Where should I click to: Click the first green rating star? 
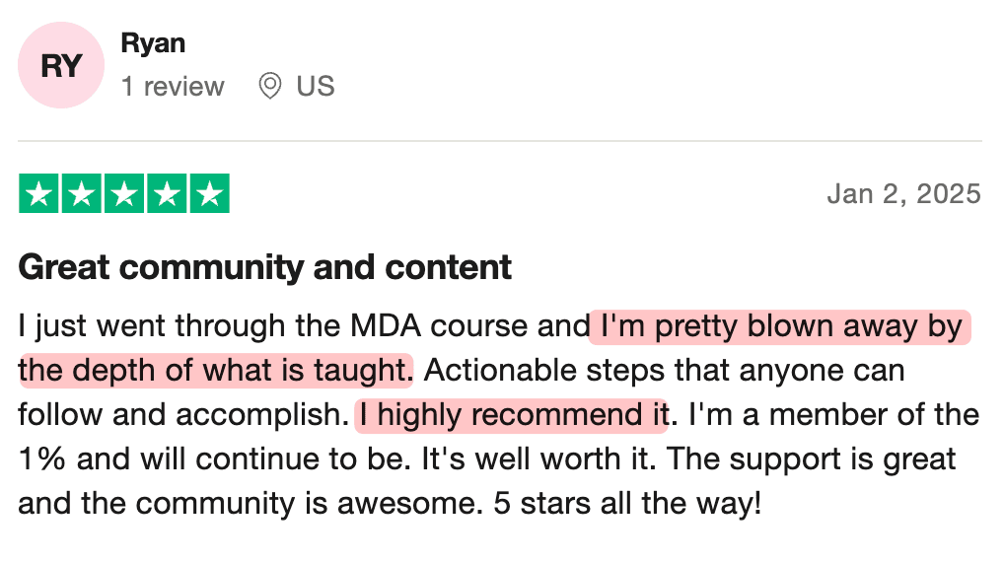39,193
